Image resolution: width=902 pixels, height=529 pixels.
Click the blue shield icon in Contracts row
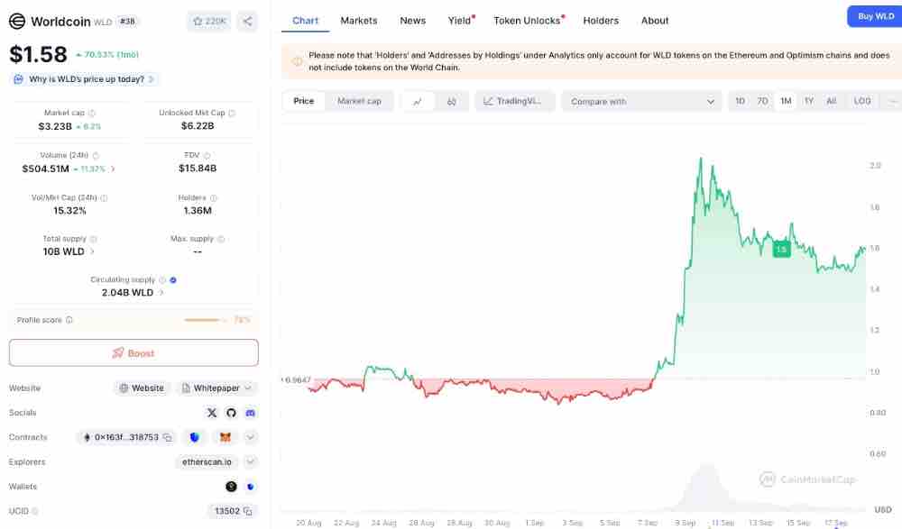pos(195,438)
